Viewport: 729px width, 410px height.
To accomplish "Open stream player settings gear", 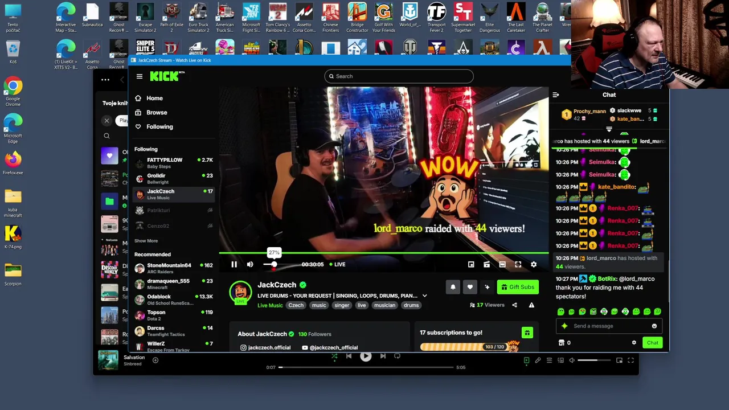I will (x=534, y=264).
